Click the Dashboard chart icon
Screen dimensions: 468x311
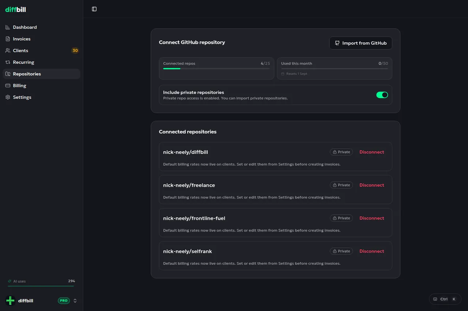point(8,27)
